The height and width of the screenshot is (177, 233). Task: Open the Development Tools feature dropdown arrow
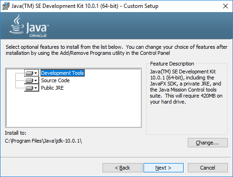click(x=36, y=73)
